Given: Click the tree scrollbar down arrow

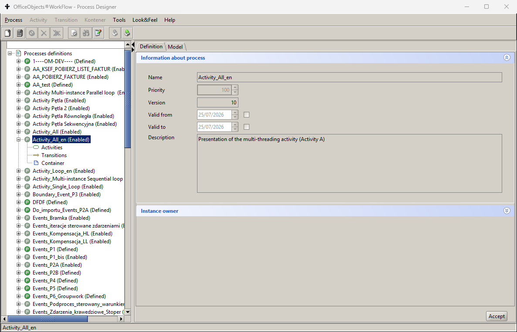Looking at the screenshot, I should coord(128,312).
